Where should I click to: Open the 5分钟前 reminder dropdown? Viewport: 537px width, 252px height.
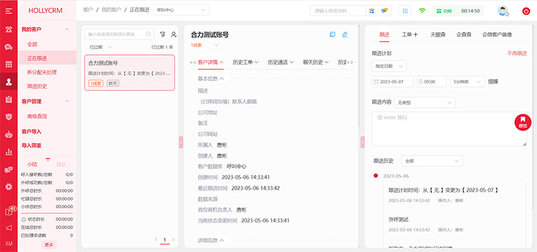pyautogui.click(x=467, y=82)
